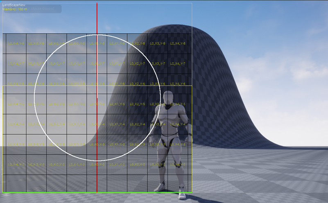Click cell label L0_X3_Y-7
Image resolution: width=328 pixels, height=203 pixels.
(158, 63)
